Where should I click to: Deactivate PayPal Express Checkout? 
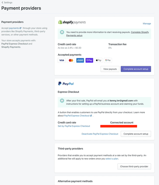coord(100,134)
